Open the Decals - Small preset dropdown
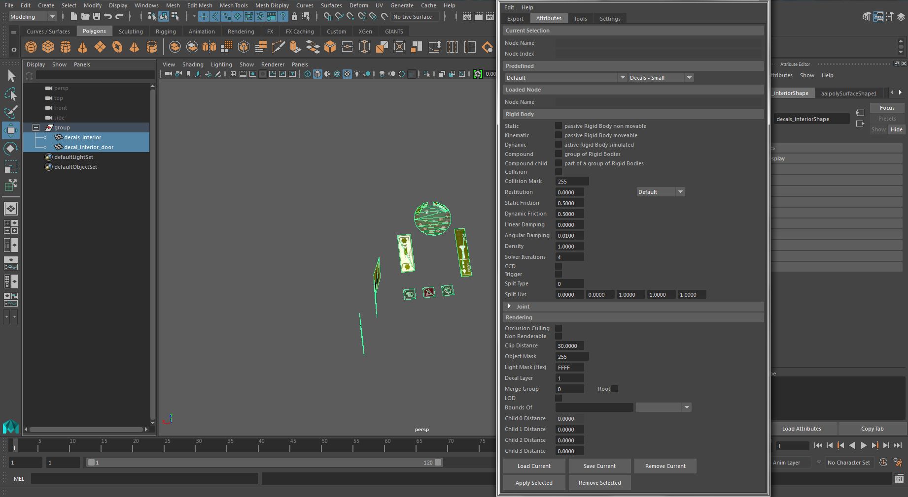The image size is (908, 497). click(x=661, y=78)
